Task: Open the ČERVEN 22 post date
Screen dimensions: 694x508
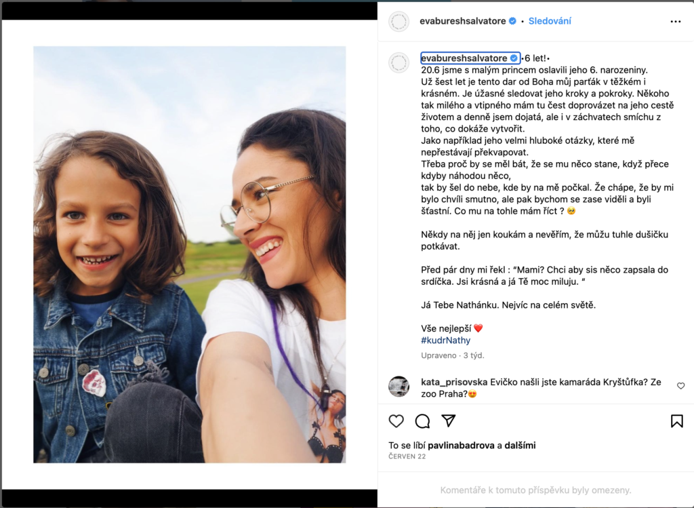Action: (x=407, y=456)
